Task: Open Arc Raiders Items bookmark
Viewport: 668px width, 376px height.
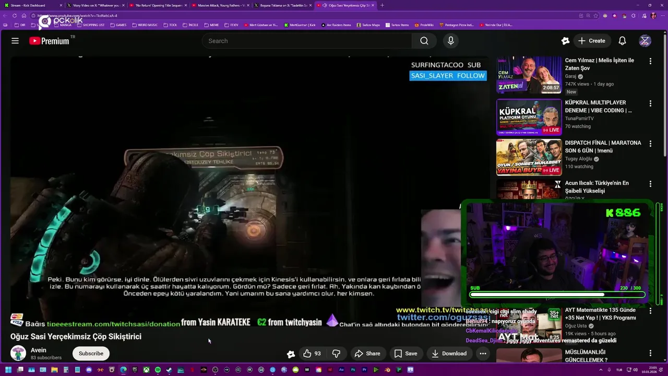Action: pos(336,25)
